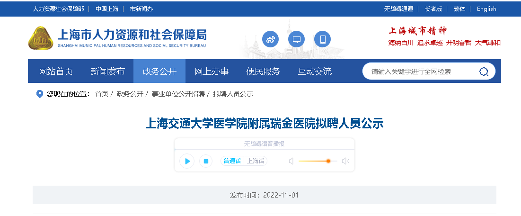The image size is (521, 216).
Task: Click the 开明睿智 slogan text
Action: 459,43
